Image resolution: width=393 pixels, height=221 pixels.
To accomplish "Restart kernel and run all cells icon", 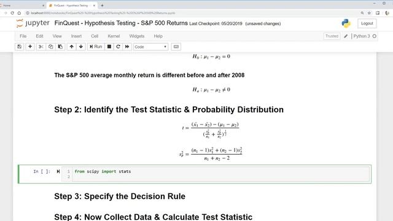I will point(127,47).
